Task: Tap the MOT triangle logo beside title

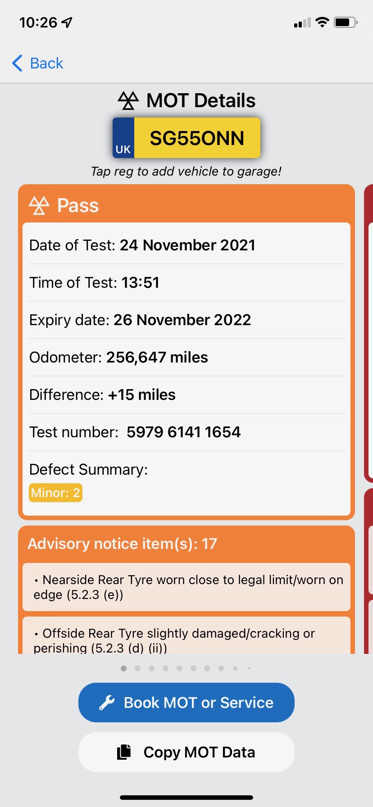Action: 128,100
